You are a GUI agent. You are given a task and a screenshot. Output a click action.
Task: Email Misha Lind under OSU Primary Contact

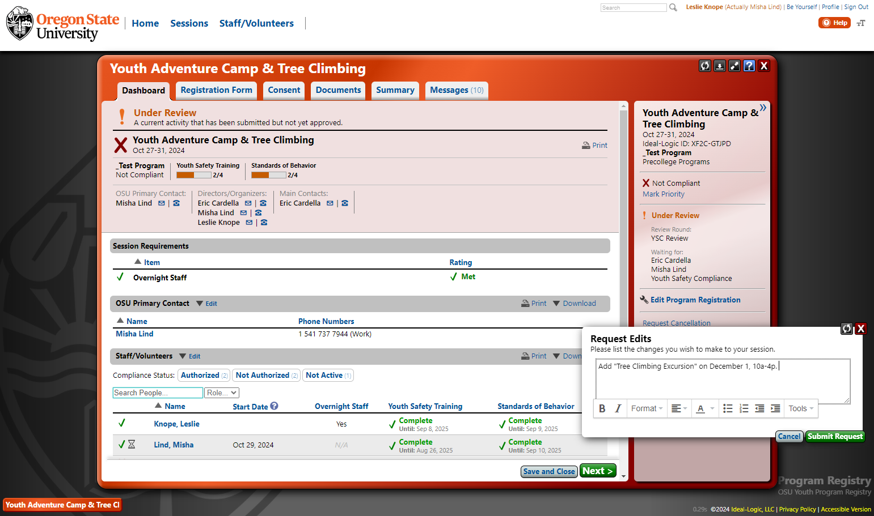coord(162,203)
